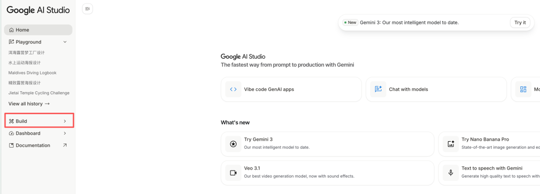The height and width of the screenshot is (194, 540).
Task: Click the Build tools icon
Action: tap(11, 121)
